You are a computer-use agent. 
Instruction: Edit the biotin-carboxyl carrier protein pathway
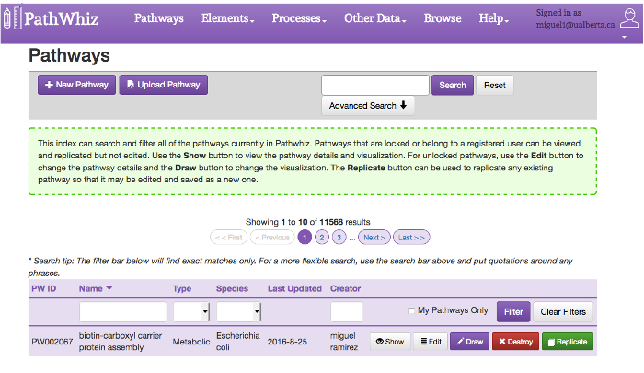(430, 342)
